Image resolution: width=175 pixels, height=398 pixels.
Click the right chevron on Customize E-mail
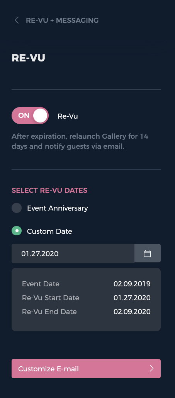pos(152,369)
